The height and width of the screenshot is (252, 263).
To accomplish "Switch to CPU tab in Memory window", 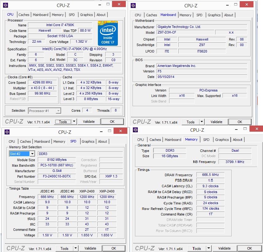I will pyautogui.click(x=140, y=140).
